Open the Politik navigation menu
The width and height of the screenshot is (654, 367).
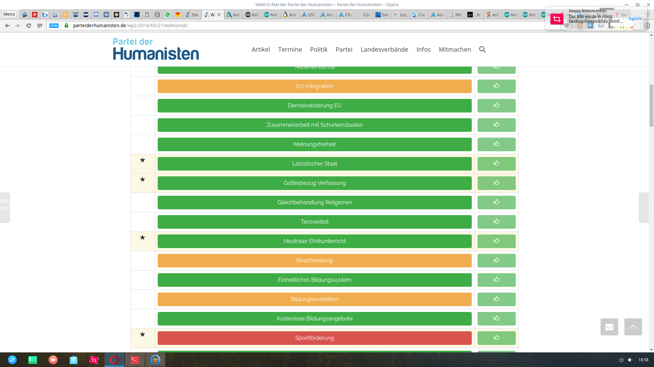(318, 50)
